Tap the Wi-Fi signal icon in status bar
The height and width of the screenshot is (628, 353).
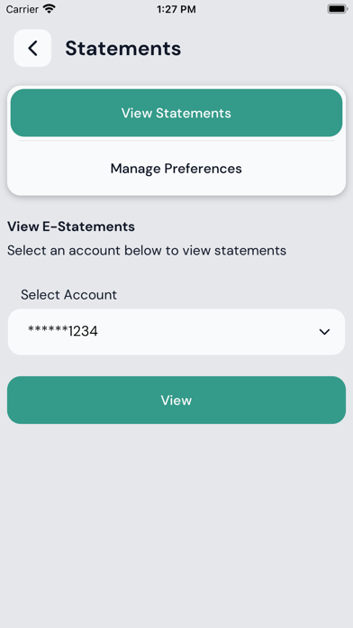click(x=50, y=9)
